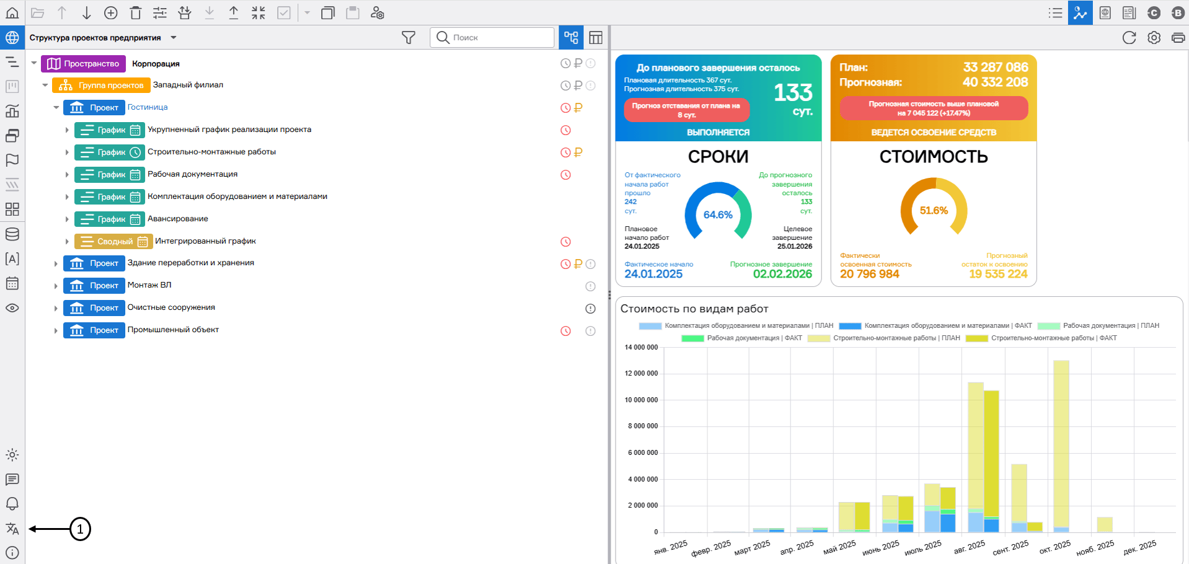Click the filter funnel icon
The image size is (1189, 564).
[x=408, y=38]
